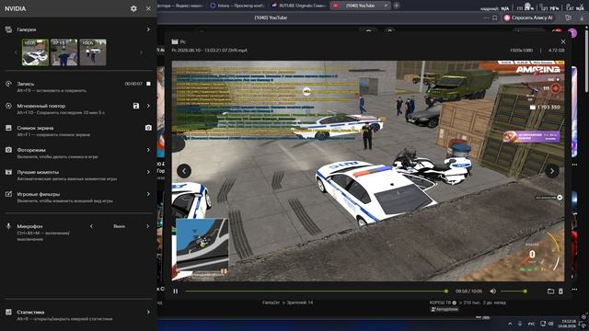Switch keyboard language РУС in taskbar

point(532,324)
